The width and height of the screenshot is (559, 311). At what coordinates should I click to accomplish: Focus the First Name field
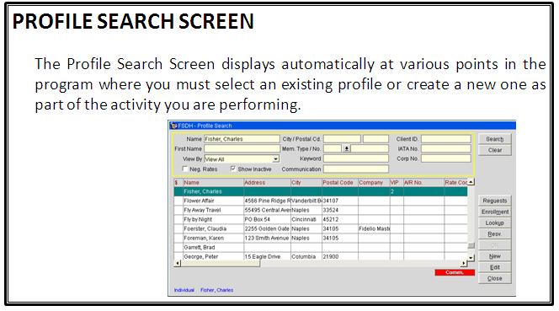pyautogui.click(x=242, y=148)
